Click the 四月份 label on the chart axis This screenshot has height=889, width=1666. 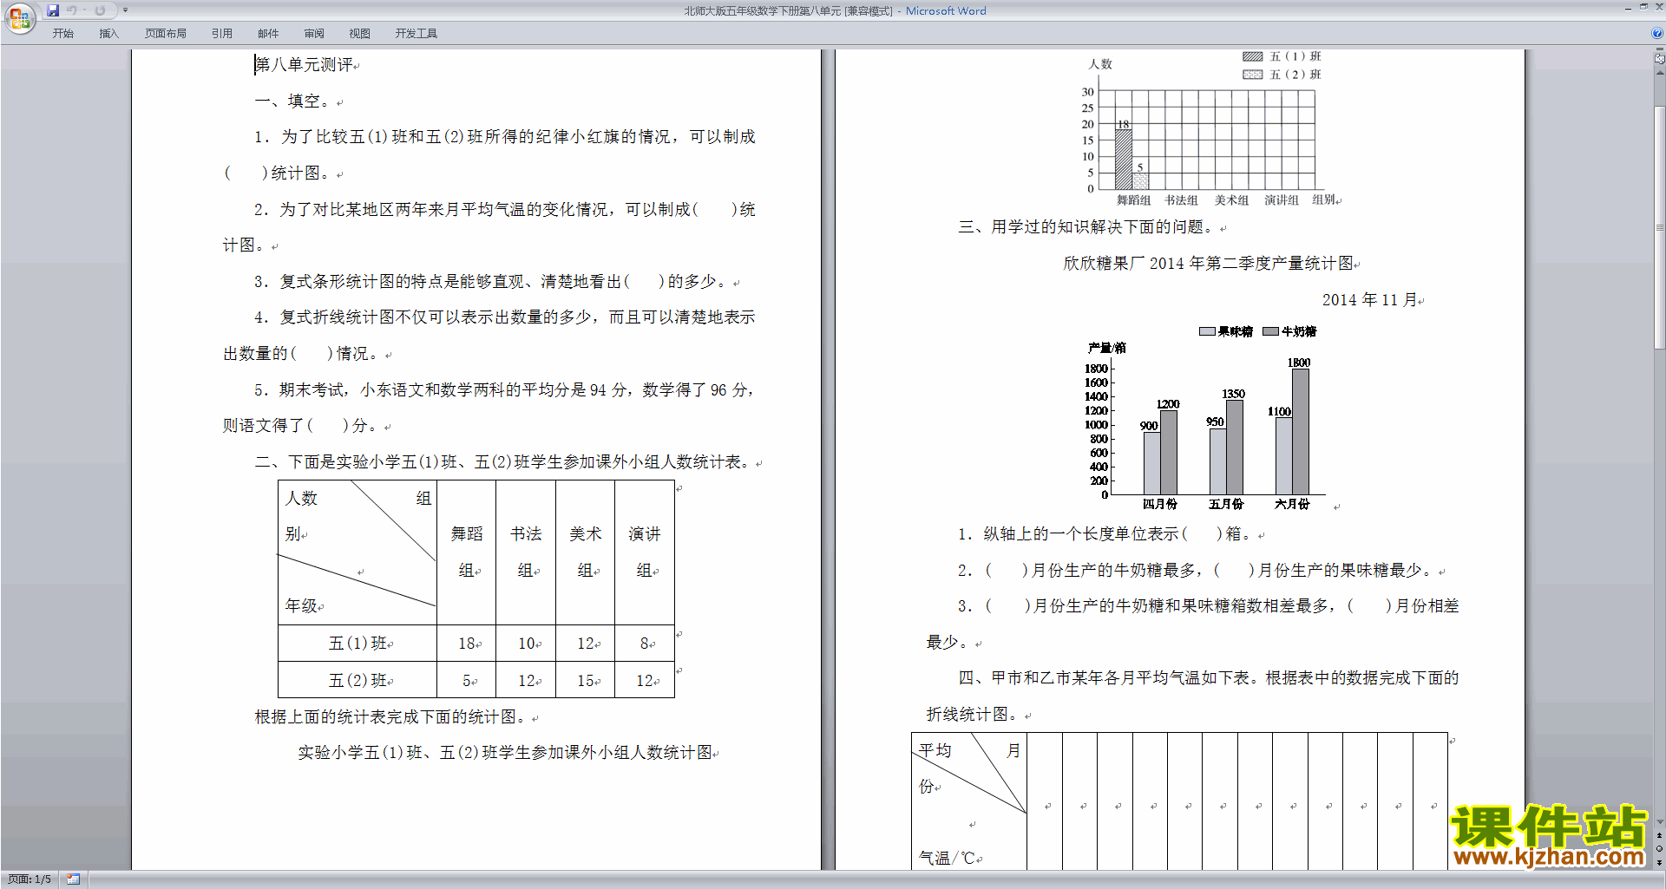1159,504
